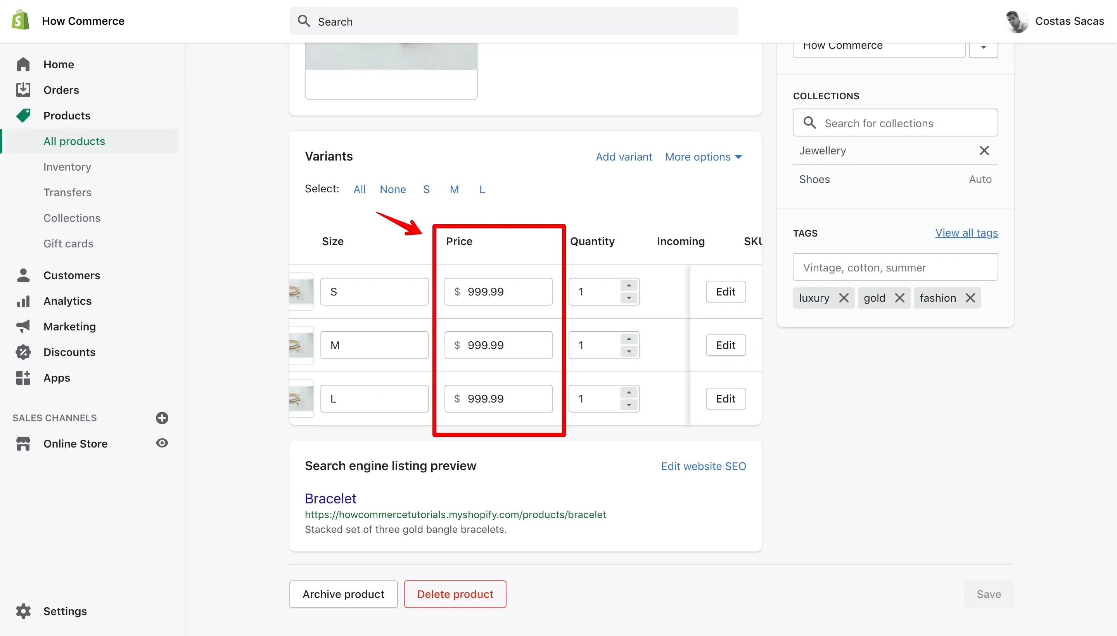Select L variants link
This screenshot has width=1117, height=636.
pos(482,189)
